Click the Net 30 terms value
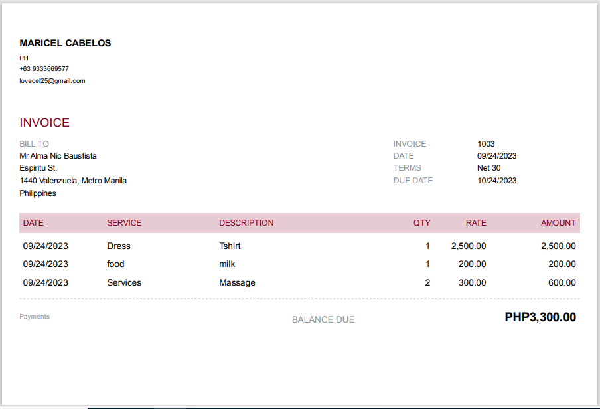The height and width of the screenshot is (409, 600). click(x=488, y=168)
